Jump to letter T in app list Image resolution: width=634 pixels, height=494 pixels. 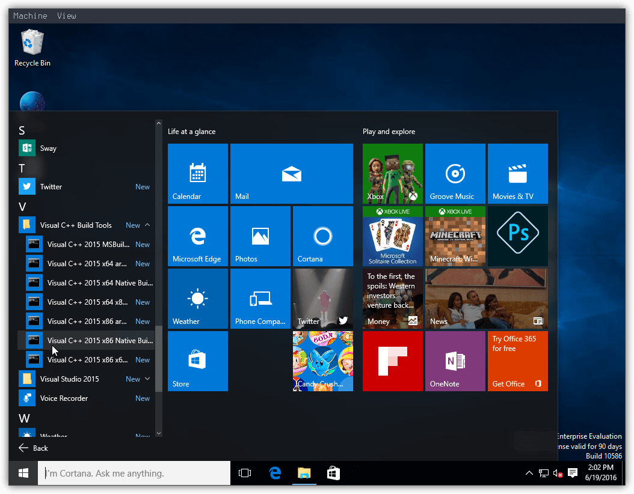click(x=22, y=168)
